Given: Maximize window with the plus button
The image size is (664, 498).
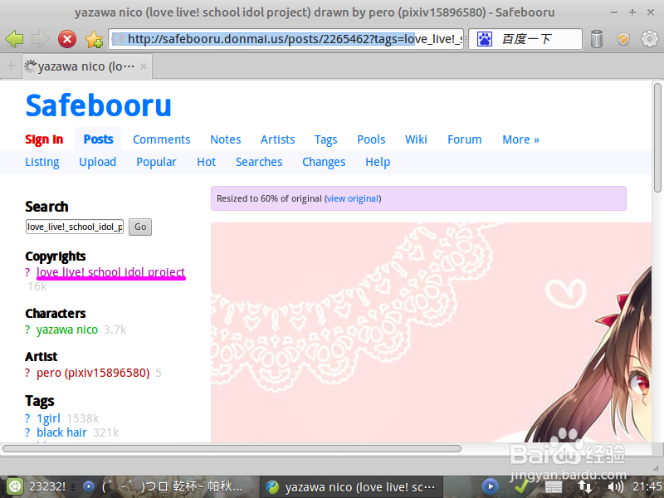Looking at the screenshot, I should pos(632,12).
